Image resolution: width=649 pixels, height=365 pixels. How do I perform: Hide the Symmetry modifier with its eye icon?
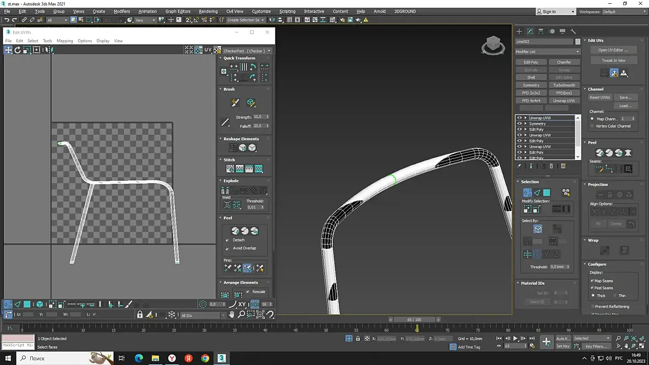click(519, 124)
